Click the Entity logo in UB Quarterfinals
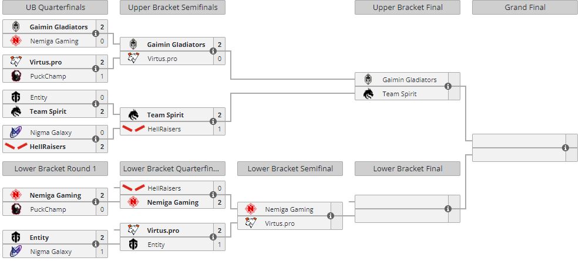 [x=16, y=97]
